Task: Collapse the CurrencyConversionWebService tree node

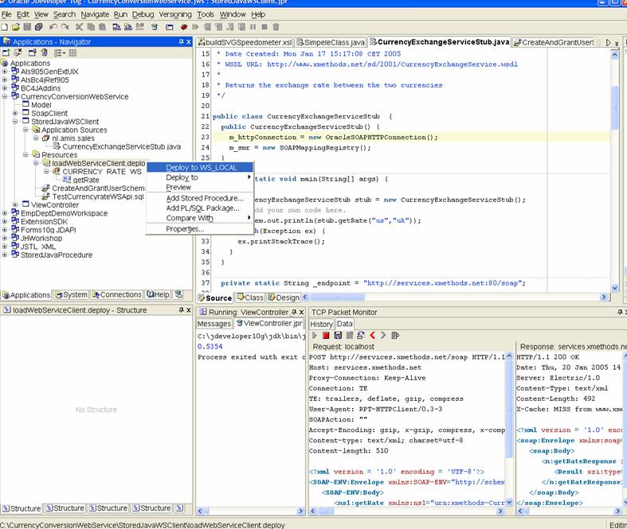Action: click(x=6, y=96)
